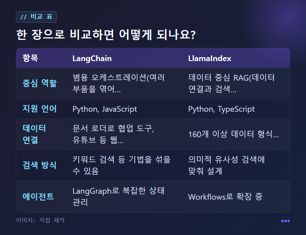Click the cell '160개 이상 데이터 형식...'
Image resolution: width=306 pixels, height=235 pixels.
point(233,134)
